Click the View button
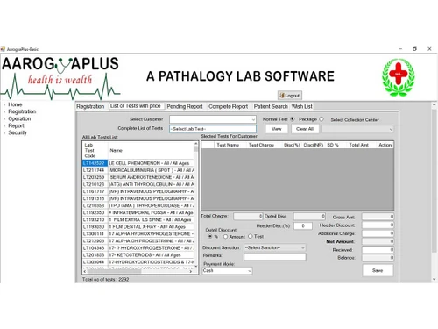Image resolution: width=438 pixels, height=329 pixels. [x=277, y=129]
